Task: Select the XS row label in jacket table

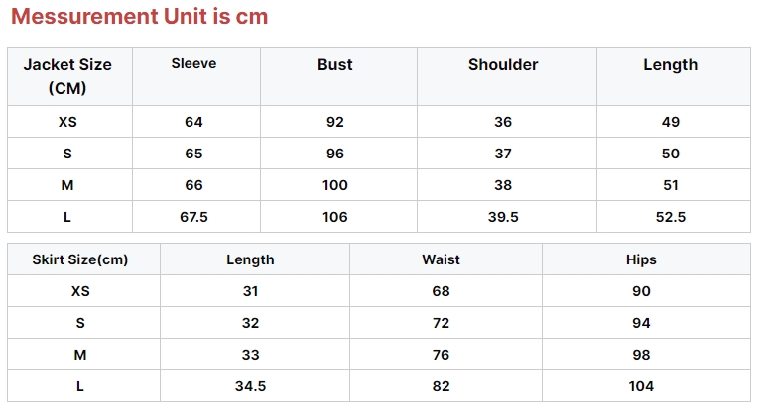Action: 67,122
